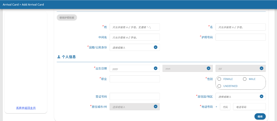Click the 使用护照检索 passport search button
The width and height of the screenshot is (277, 121).
click(67, 17)
